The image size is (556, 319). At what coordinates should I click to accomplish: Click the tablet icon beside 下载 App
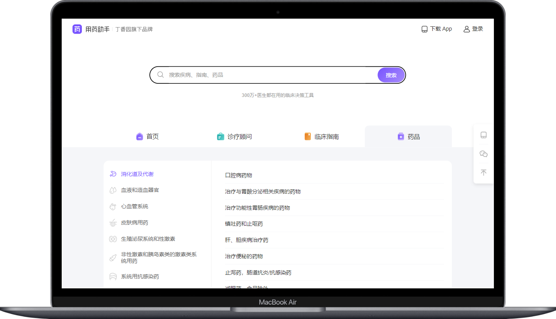click(424, 29)
